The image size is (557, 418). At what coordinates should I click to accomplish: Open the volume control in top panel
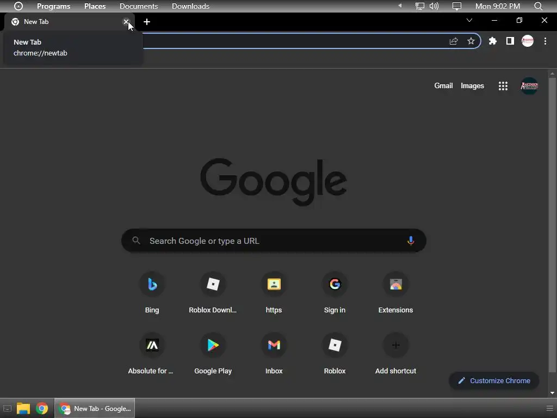click(434, 6)
